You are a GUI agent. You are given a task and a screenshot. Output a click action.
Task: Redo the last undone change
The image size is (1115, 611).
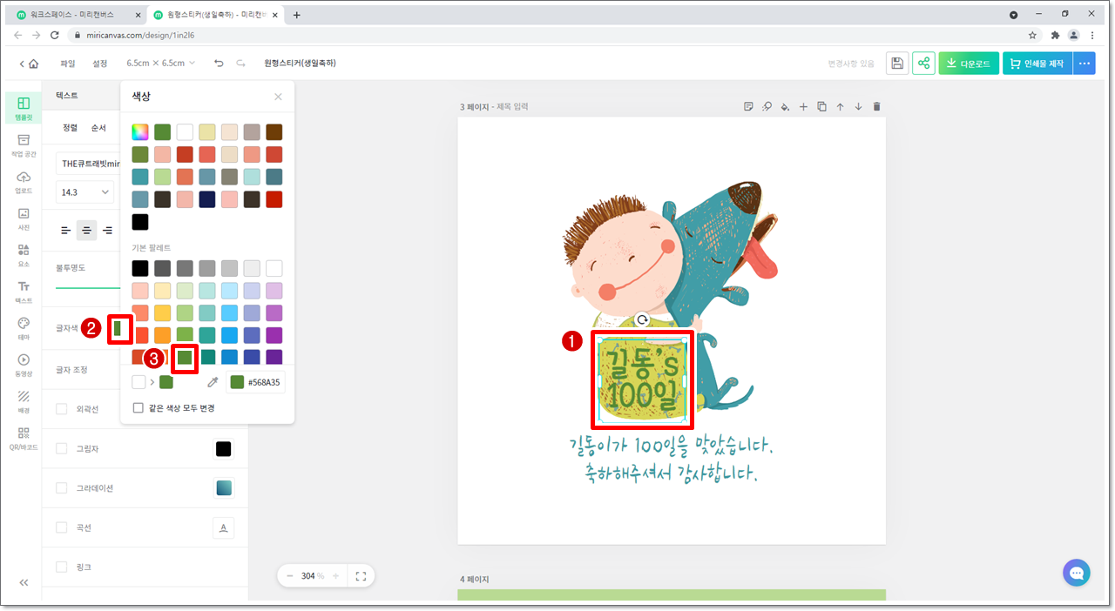pyautogui.click(x=240, y=64)
